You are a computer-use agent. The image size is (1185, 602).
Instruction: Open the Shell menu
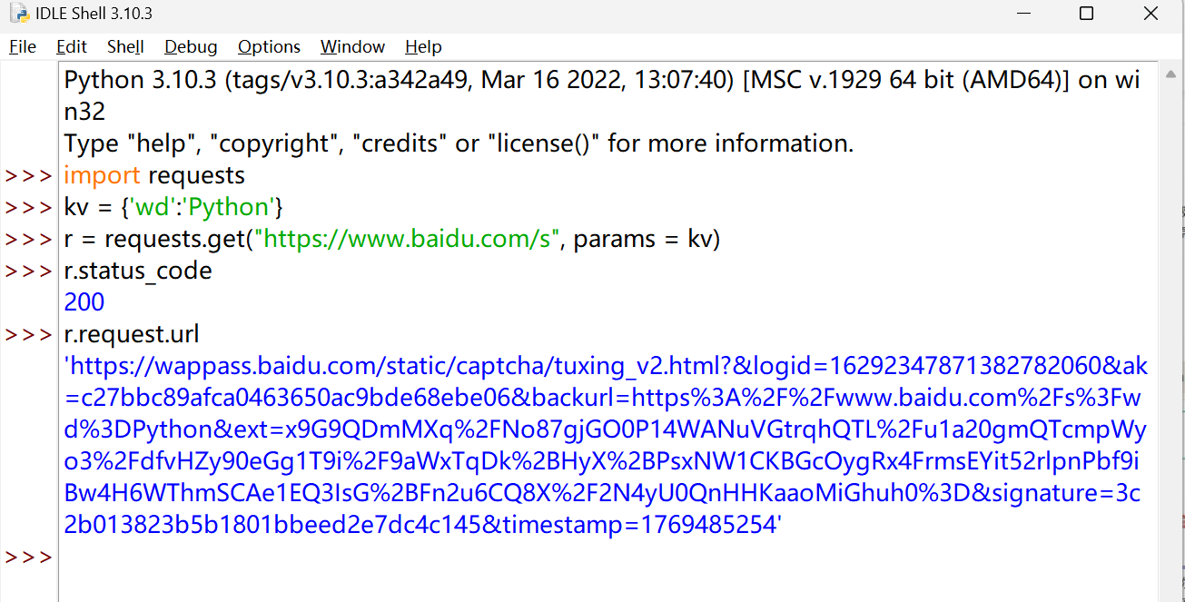coord(125,46)
